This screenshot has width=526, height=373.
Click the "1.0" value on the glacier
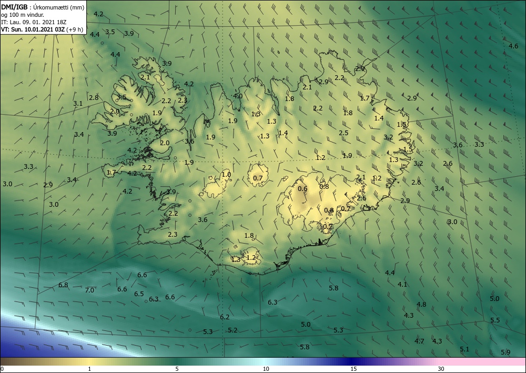(226, 175)
